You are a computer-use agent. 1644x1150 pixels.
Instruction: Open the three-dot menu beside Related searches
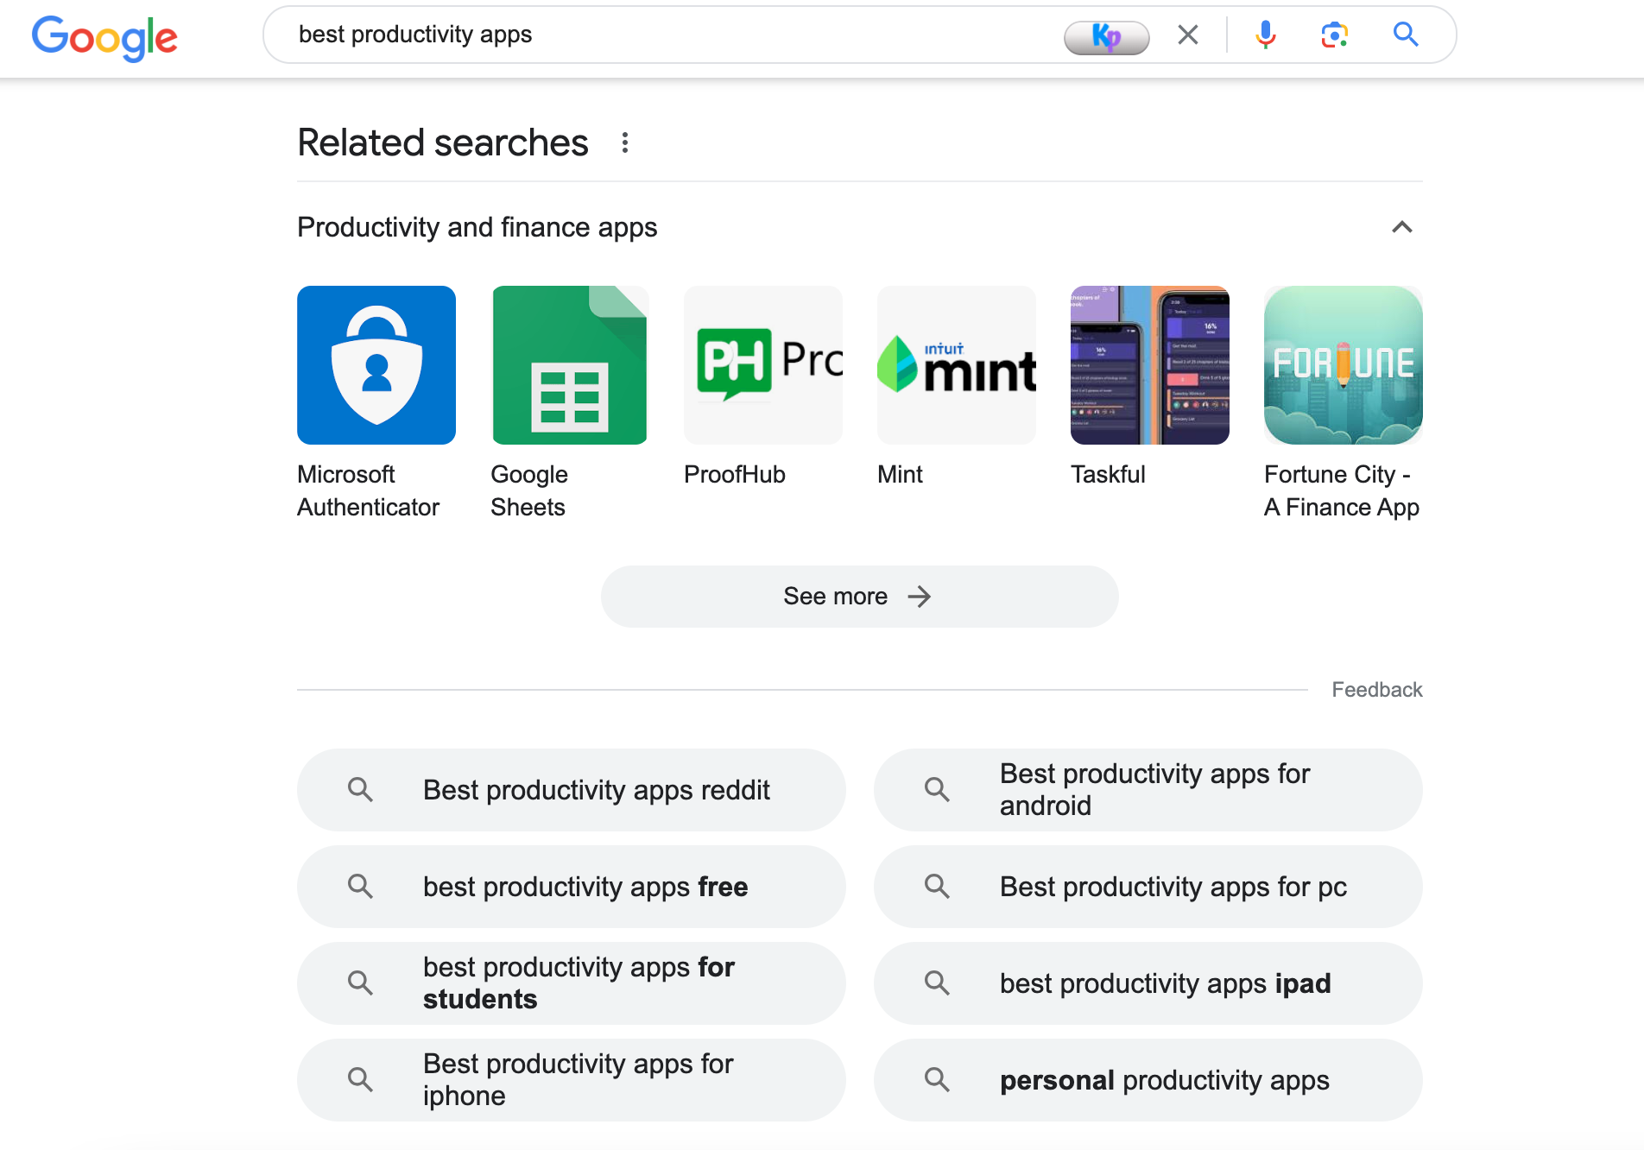point(625,142)
